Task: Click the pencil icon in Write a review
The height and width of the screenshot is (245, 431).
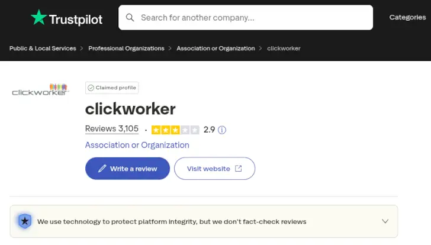Action: pos(102,169)
